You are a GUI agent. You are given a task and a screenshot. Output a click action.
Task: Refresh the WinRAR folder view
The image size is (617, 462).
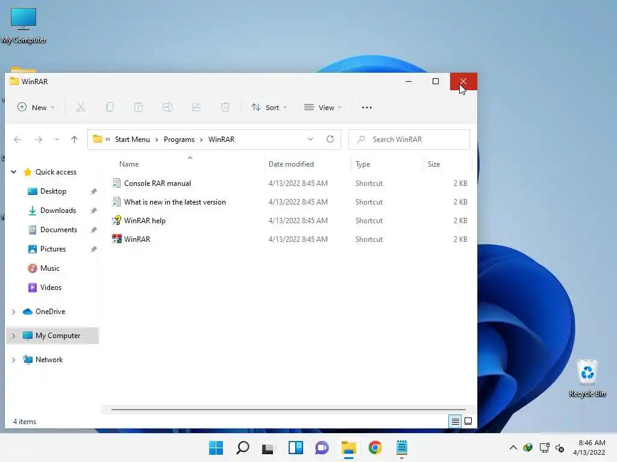coord(330,139)
